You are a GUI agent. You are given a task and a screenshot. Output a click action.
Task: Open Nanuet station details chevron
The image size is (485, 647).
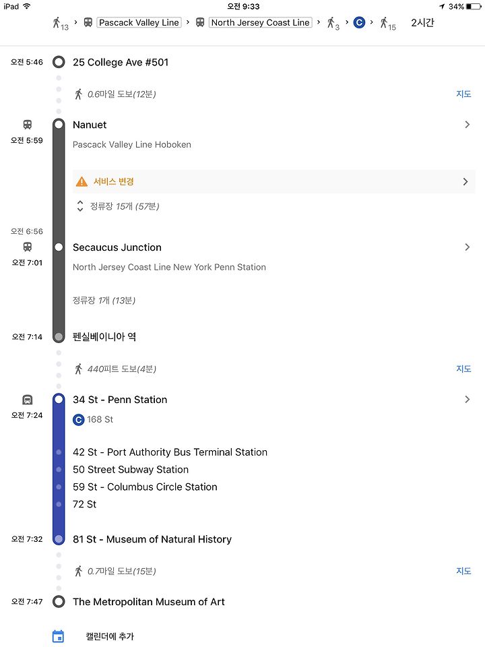467,125
